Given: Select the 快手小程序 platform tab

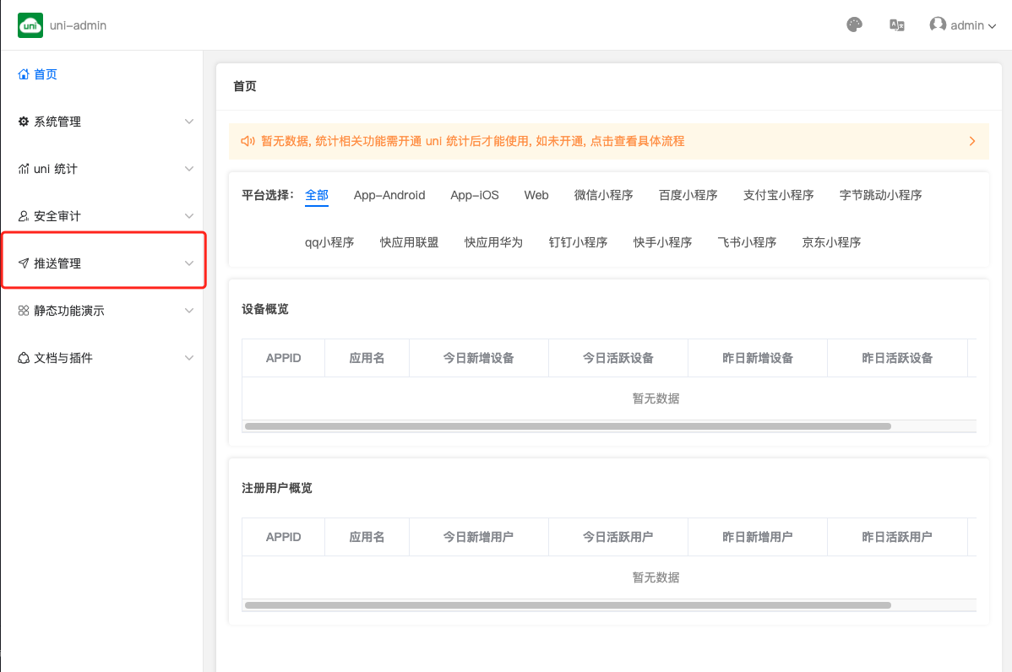Looking at the screenshot, I should (663, 242).
